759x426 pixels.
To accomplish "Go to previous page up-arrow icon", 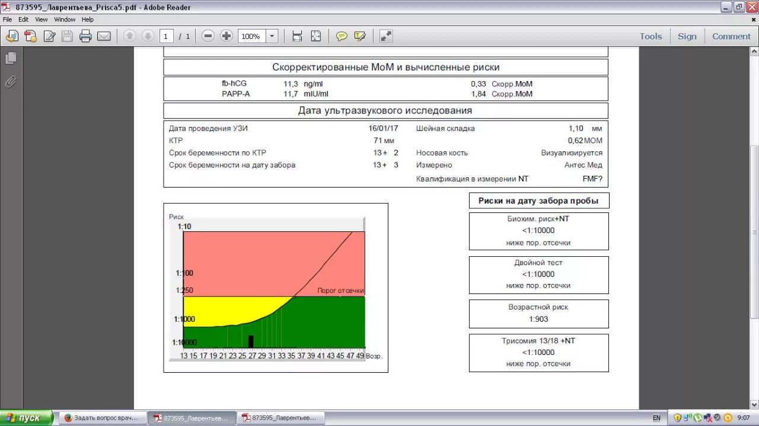I will pyautogui.click(x=129, y=36).
